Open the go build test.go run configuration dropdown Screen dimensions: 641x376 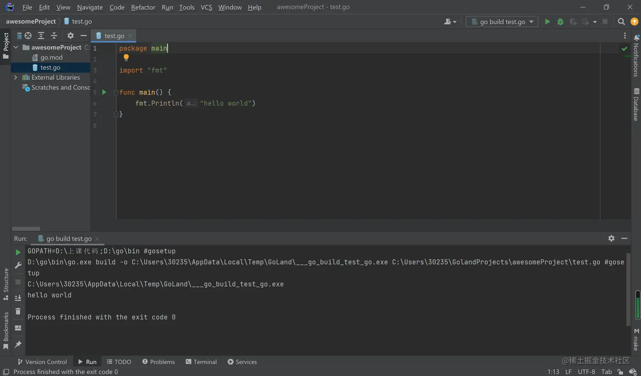[502, 22]
